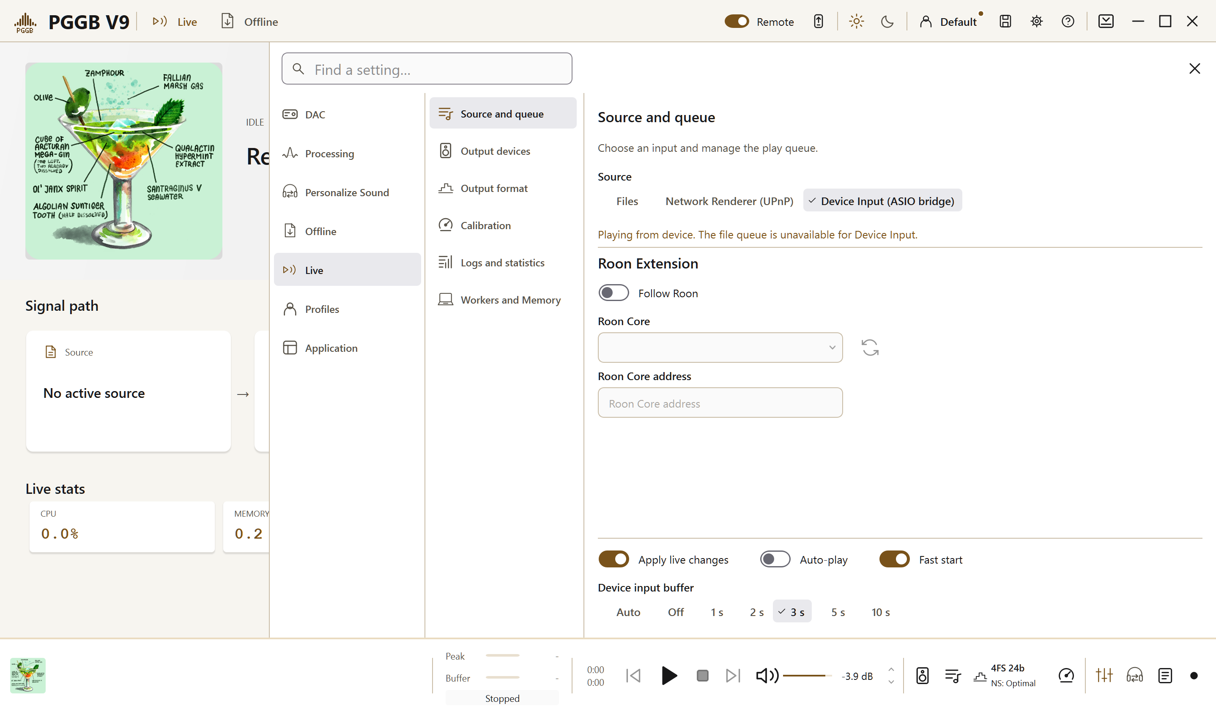Turn off the Fast start toggle
The height and width of the screenshot is (712, 1216).
pos(894,559)
